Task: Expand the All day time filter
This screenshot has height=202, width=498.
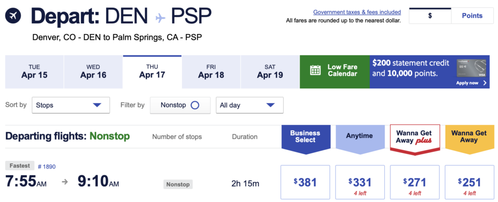Action: pyautogui.click(x=249, y=105)
